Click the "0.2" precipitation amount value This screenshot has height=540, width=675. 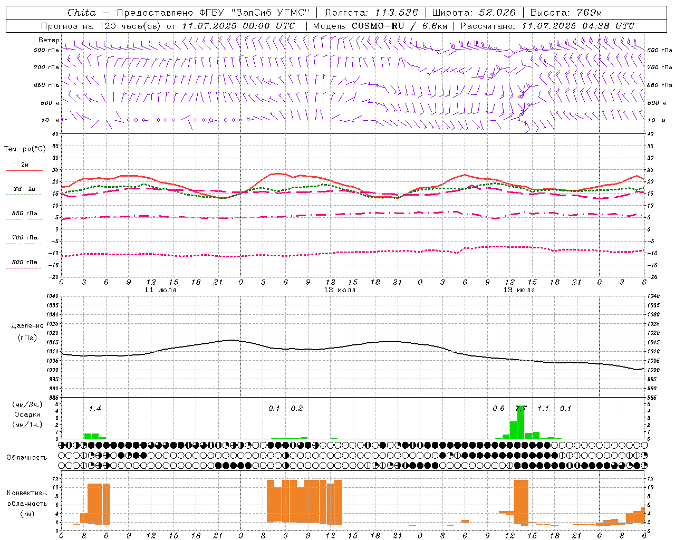point(297,409)
